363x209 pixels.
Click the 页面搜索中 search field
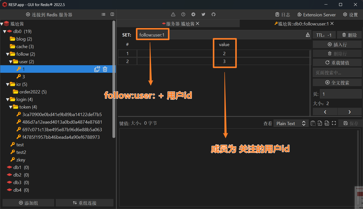tap(337, 73)
